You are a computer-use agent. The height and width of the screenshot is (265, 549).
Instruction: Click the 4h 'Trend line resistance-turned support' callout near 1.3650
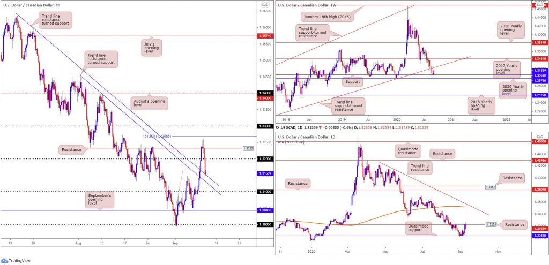(x=55, y=20)
